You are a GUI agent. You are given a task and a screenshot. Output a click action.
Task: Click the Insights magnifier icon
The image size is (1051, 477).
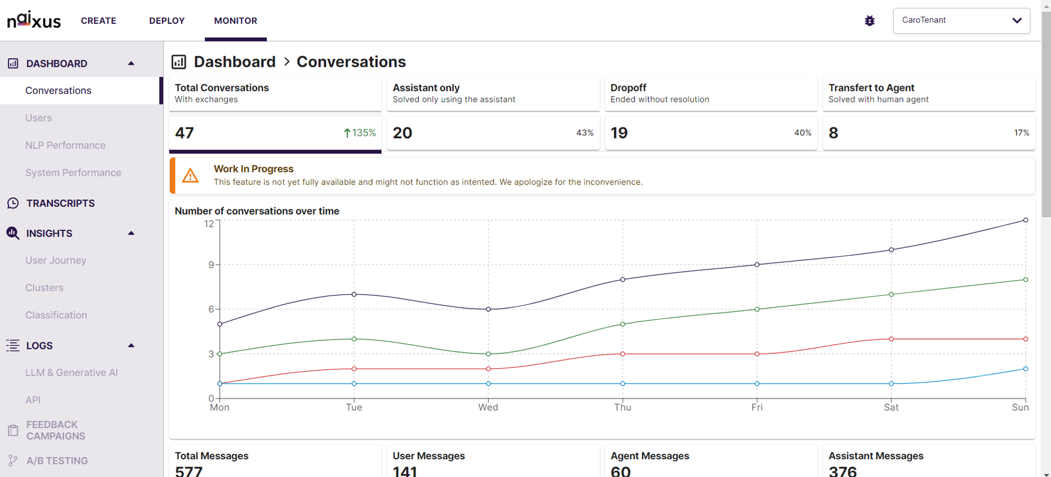pos(13,233)
